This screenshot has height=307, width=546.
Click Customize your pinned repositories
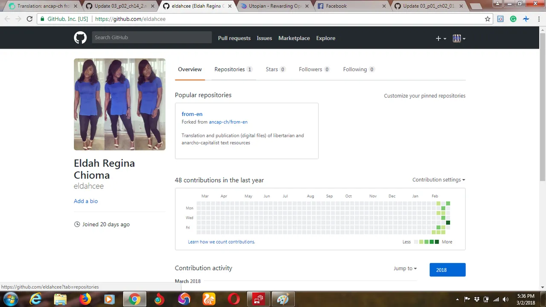(x=424, y=96)
